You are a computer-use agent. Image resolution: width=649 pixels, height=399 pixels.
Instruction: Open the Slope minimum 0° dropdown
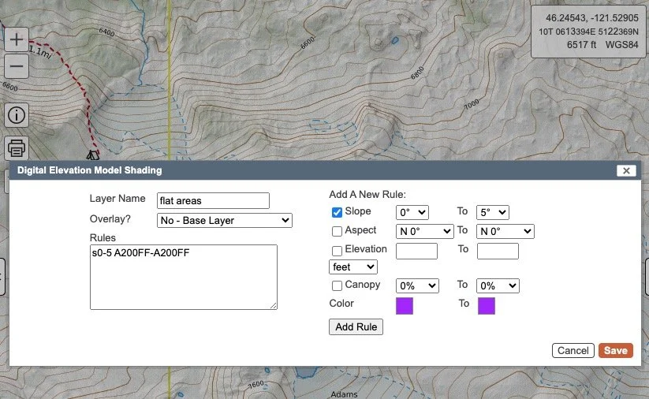pos(412,212)
